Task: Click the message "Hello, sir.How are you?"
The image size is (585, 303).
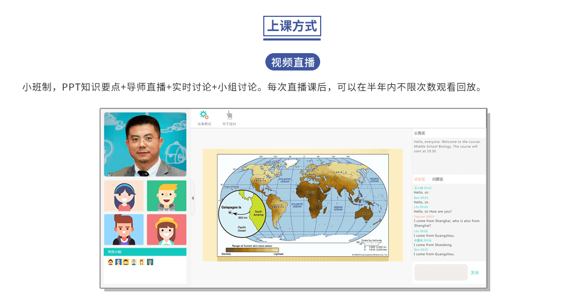Action: coord(433,211)
